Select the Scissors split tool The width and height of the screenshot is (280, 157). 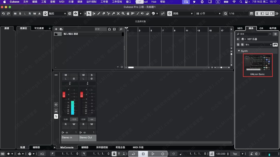[108, 14]
